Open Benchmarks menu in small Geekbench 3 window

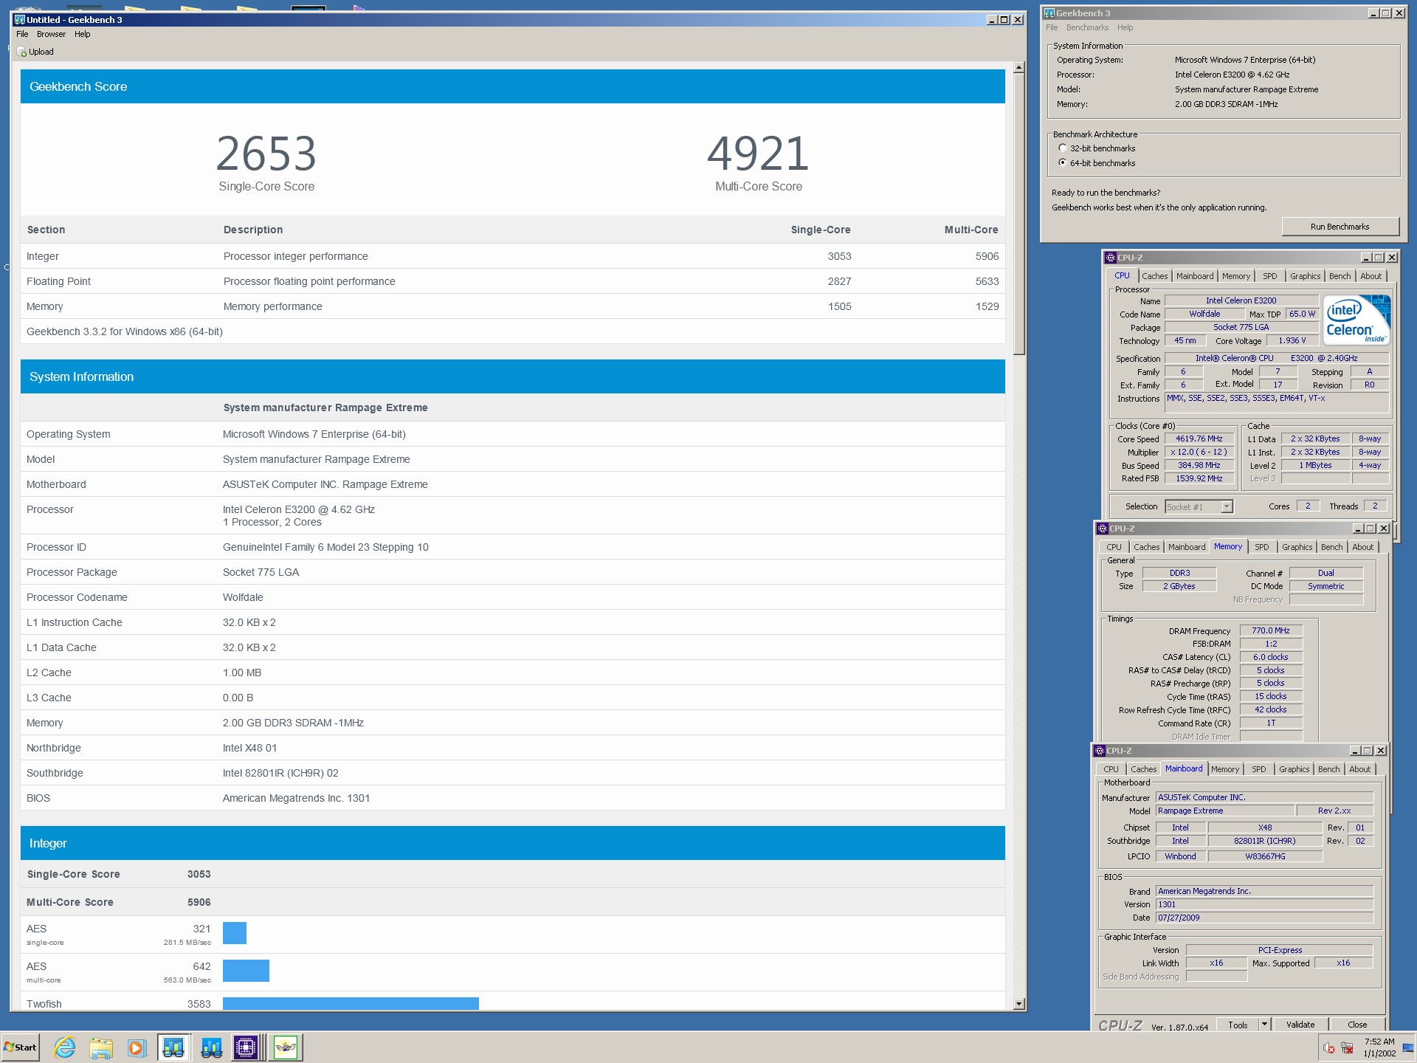(x=1087, y=27)
